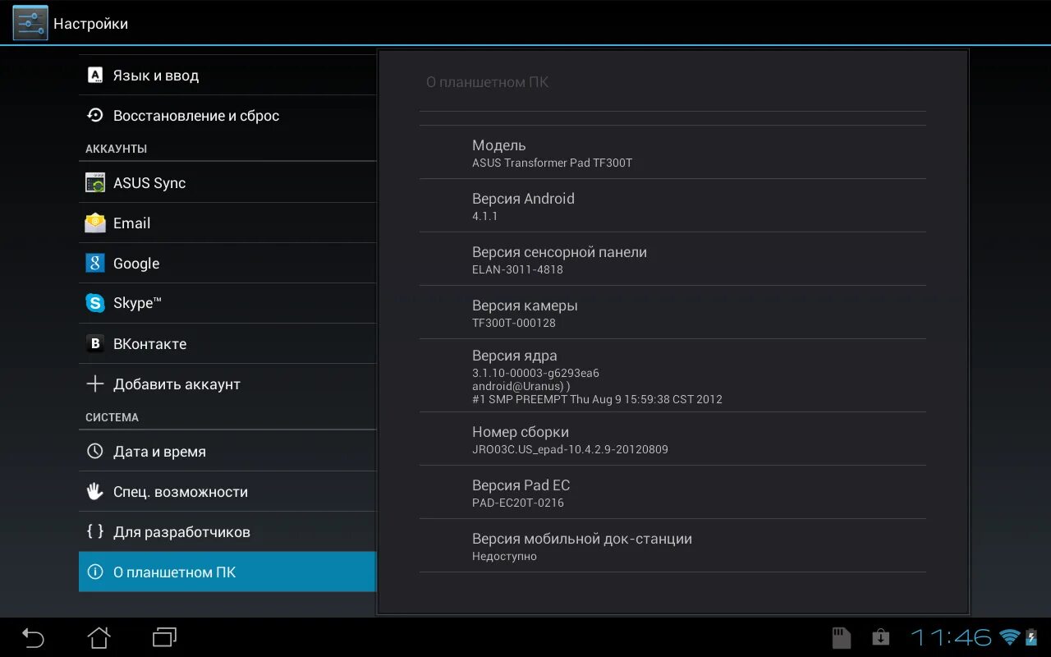Tap the hand icon for accessibility

point(95,492)
